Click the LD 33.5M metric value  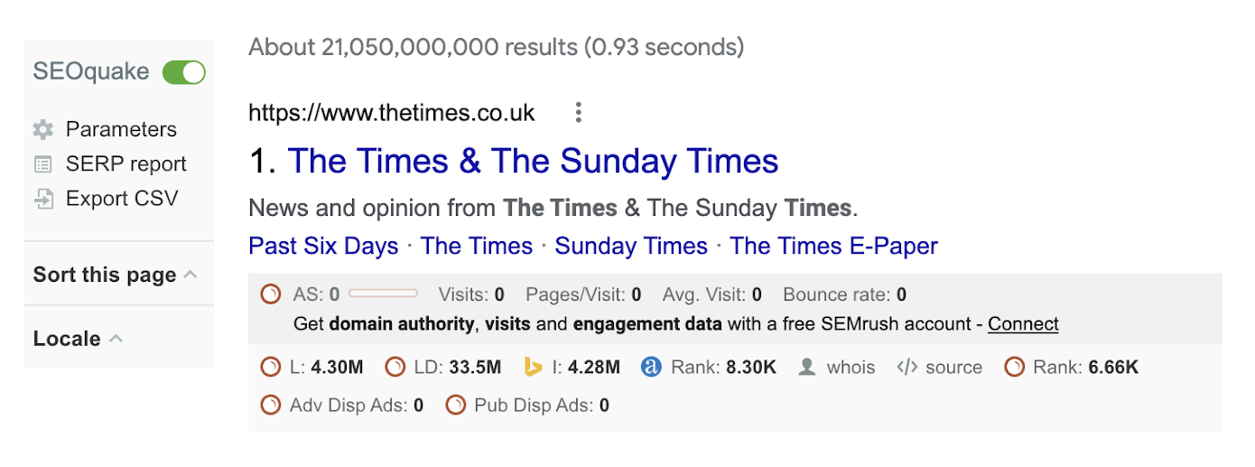click(x=475, y=367)
